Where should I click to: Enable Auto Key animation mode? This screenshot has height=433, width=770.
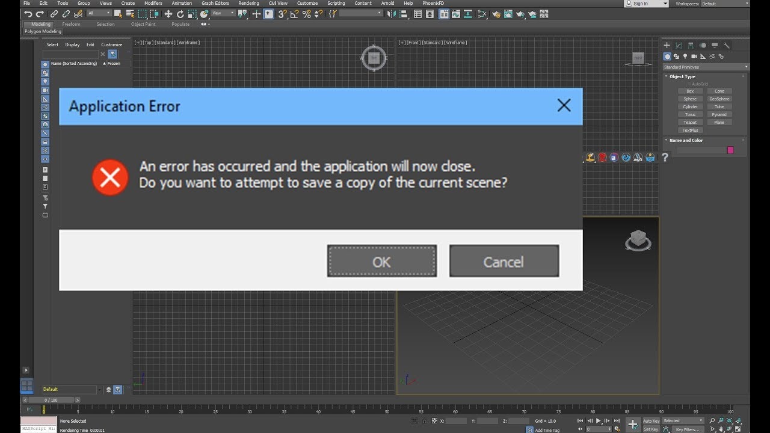[650, 421]
